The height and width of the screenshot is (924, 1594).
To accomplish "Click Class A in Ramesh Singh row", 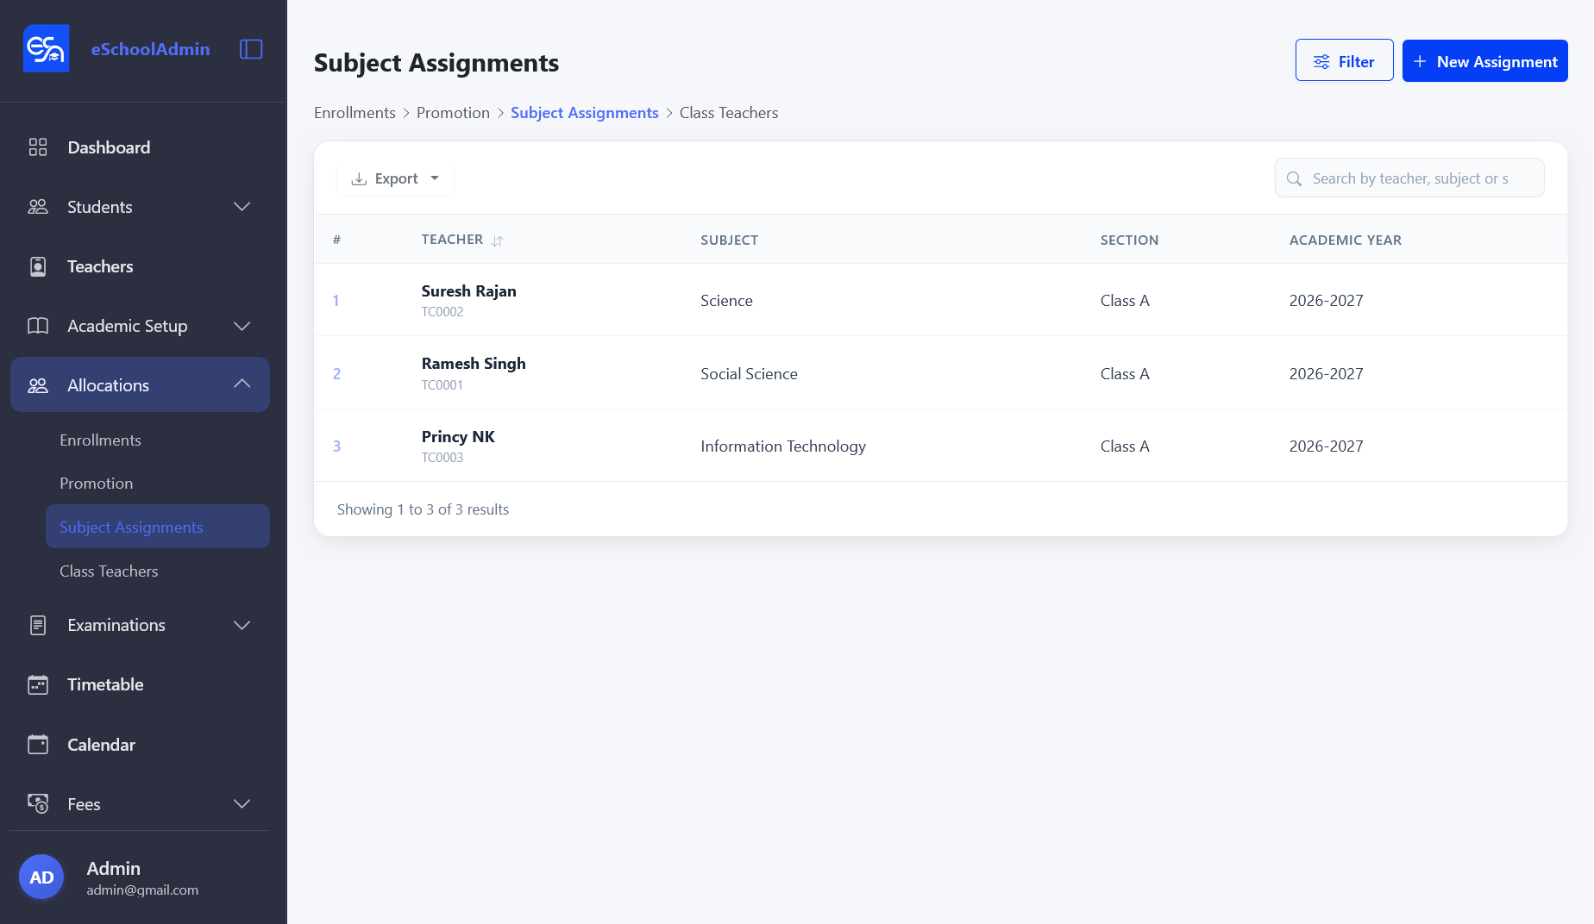I will pos(1125,373).
